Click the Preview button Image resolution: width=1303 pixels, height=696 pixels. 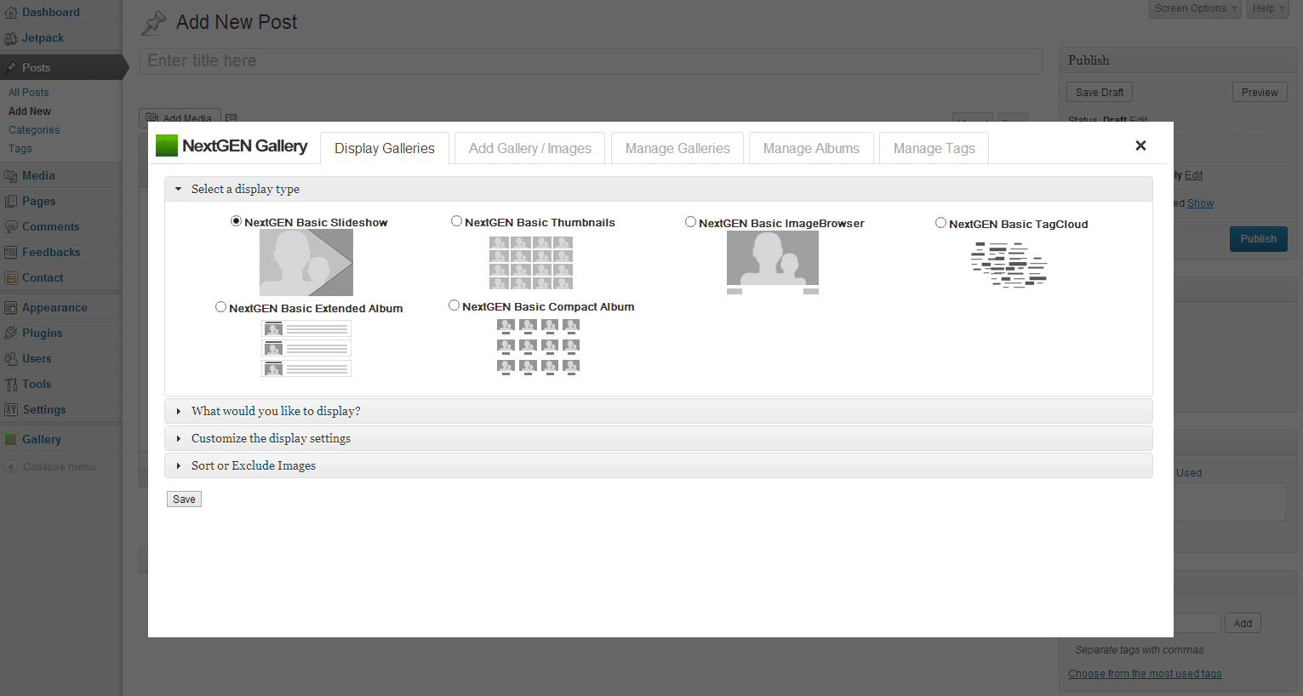pos(1260,93)
